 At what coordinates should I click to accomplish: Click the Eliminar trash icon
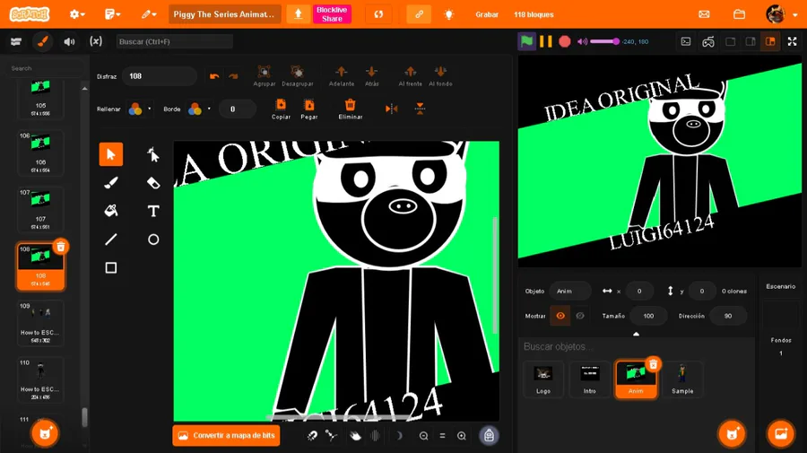pos(350,104)
